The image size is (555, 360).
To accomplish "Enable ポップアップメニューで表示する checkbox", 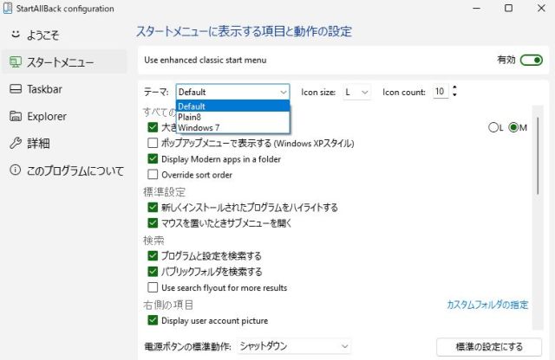I will [153, 143].
